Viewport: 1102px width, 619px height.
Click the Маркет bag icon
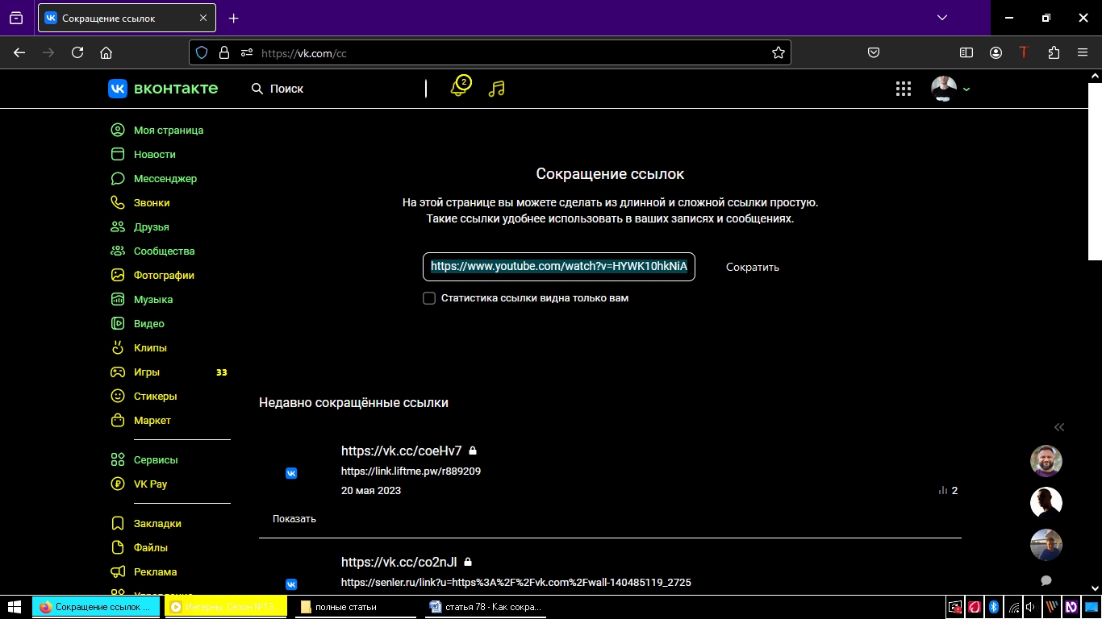coord(118,420)
